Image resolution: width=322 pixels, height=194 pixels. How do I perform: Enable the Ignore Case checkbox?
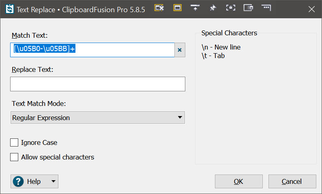click(x=15, y=142)
